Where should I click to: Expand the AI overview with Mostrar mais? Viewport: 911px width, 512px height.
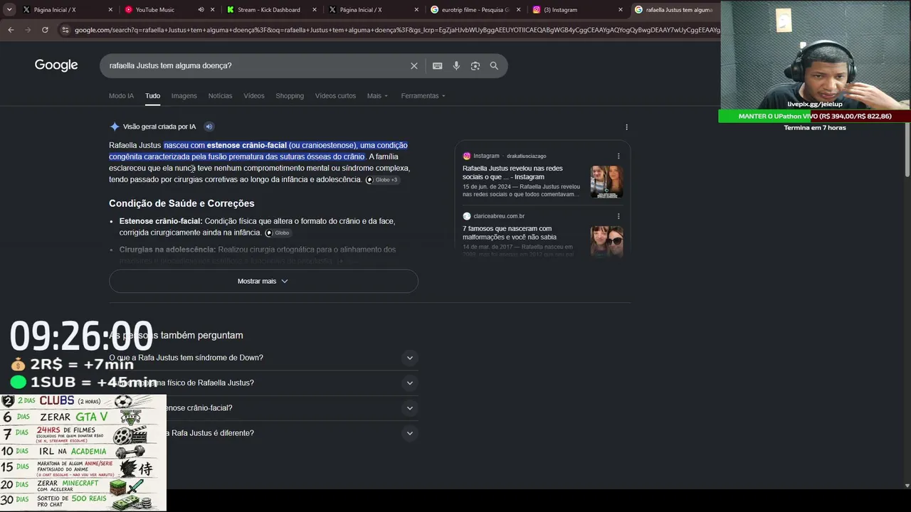click(263, 281)
